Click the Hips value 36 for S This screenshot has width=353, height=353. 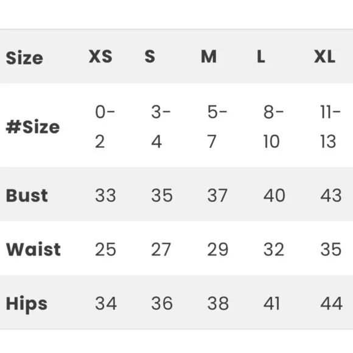pyautogui.click(x=162, y=304)
